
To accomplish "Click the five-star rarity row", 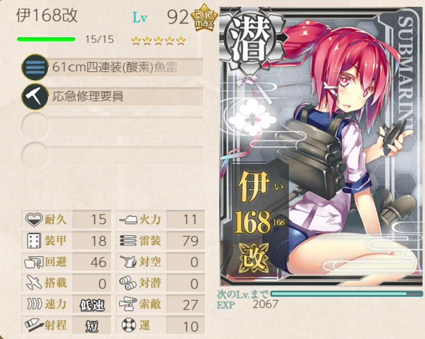I will (158, 40).
